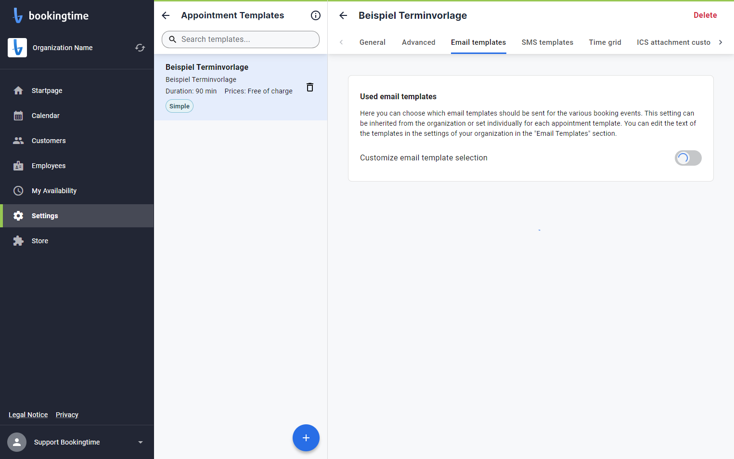734x459 pixels.
Task: Open the Legal Notice link
Action: [x=28, y=415]
